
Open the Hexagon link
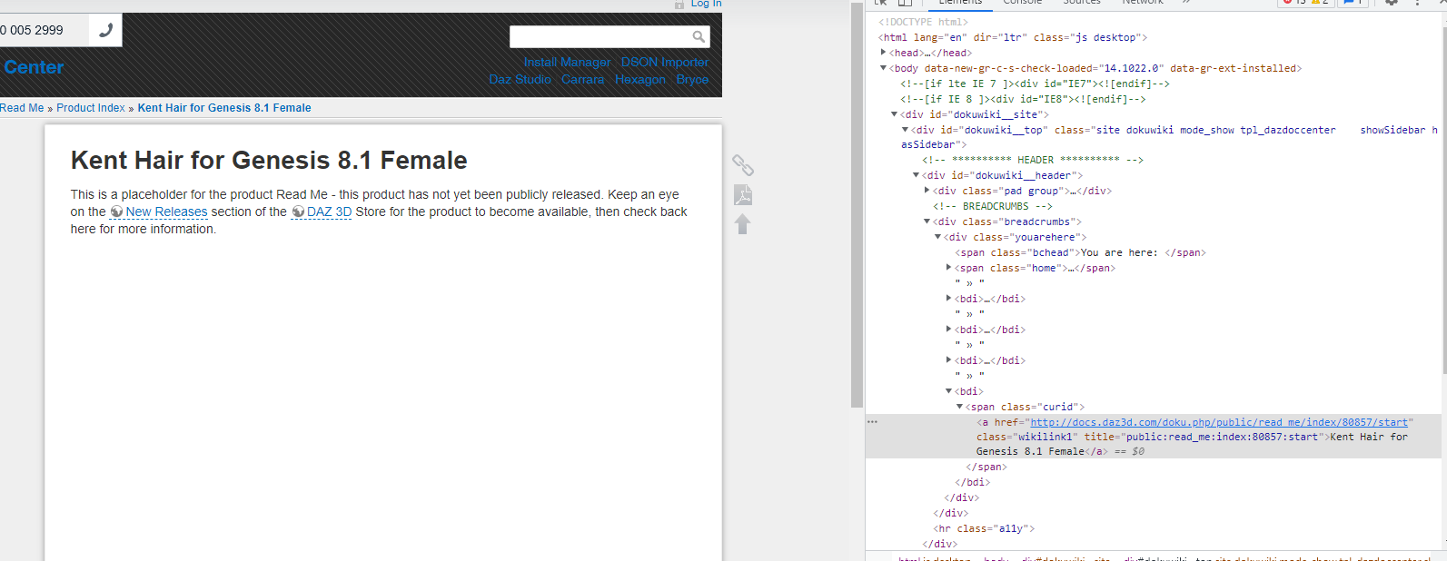pos(639,79)
